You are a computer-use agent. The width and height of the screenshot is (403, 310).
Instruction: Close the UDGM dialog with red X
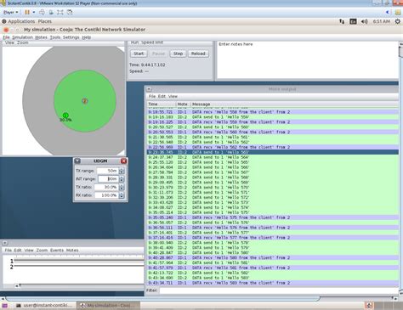click(x=123, y=161)
